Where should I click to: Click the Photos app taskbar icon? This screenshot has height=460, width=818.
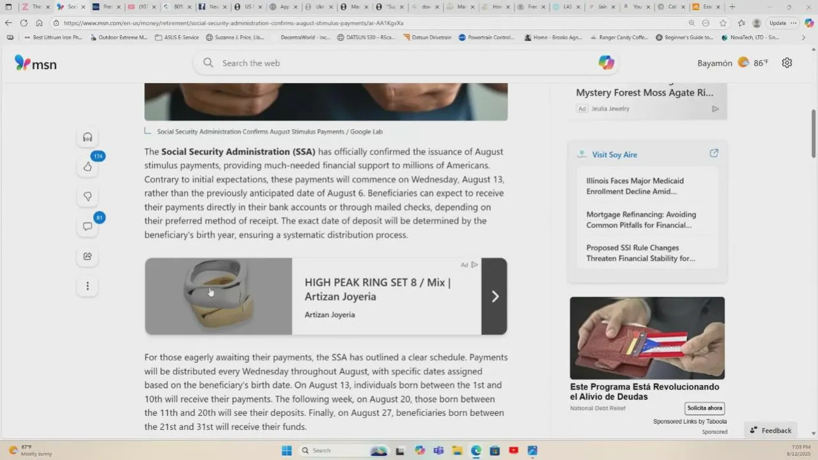tap(532, 450)
